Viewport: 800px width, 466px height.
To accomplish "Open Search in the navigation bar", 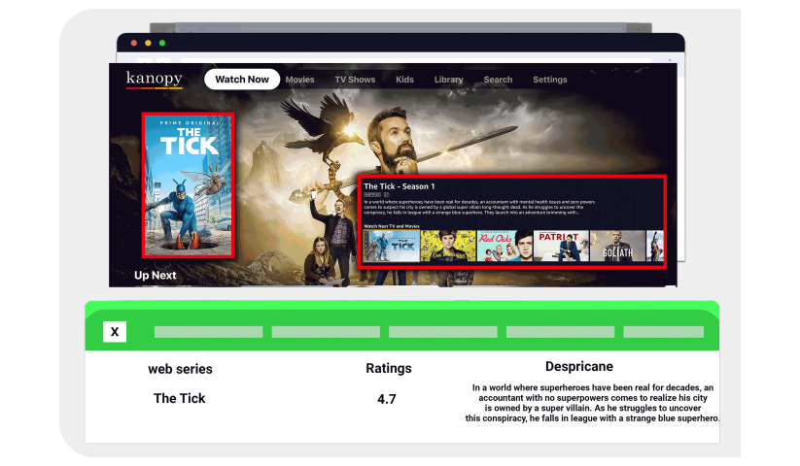I will (x=498, y=80).
